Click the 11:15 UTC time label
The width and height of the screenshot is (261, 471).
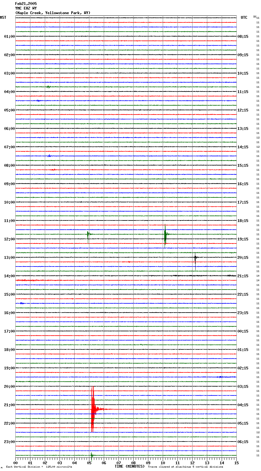(x=243, y=92)
